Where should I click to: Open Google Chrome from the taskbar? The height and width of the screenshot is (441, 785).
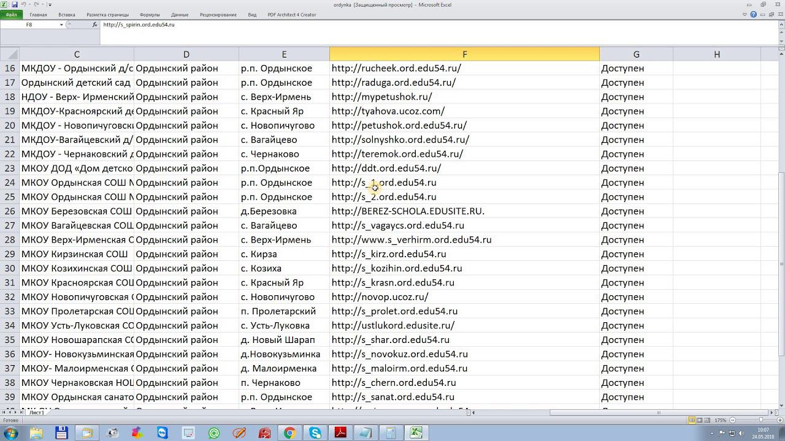click(289, 433)
